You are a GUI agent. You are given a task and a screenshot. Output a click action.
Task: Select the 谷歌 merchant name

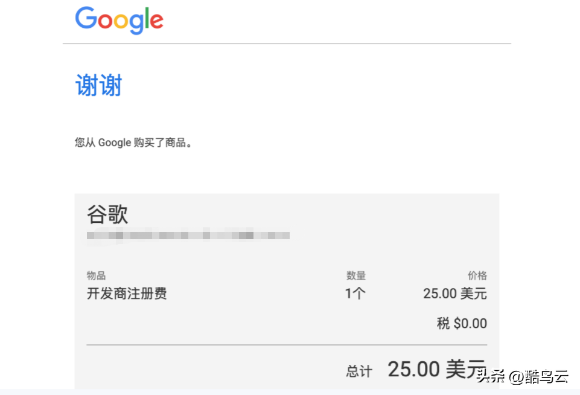(x=107, y=214)
